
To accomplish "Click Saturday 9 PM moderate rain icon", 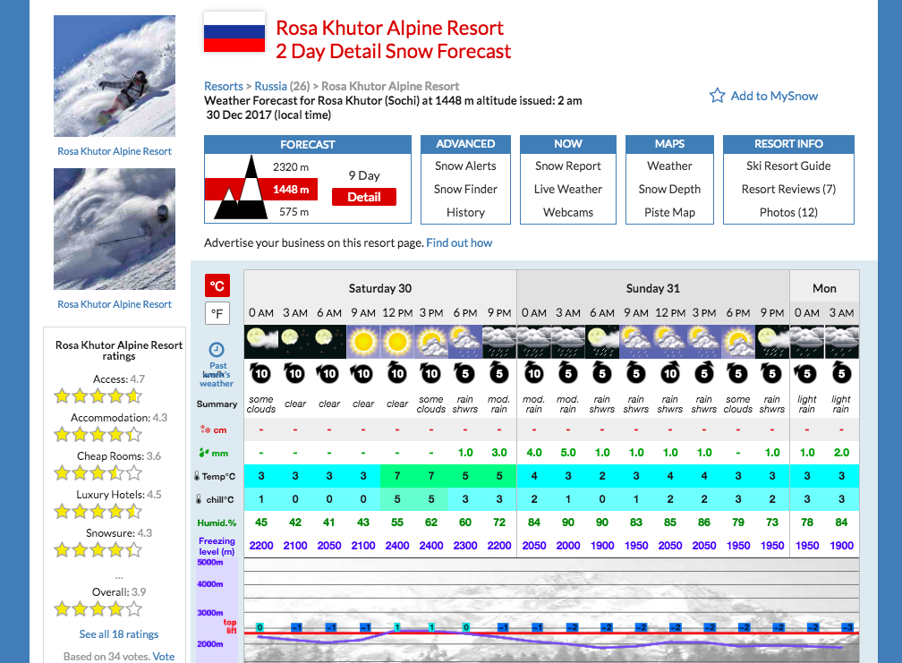I will 499,342.
